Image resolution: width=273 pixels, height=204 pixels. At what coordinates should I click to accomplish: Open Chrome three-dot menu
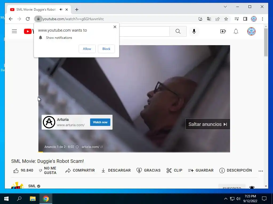(262, 19)
